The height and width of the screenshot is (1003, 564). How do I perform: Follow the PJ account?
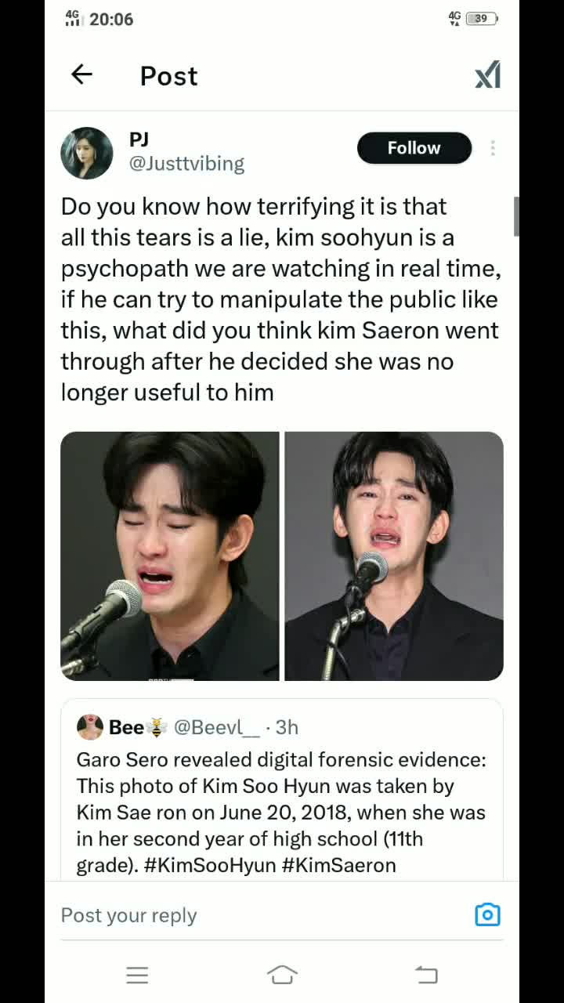click(414, 148)
